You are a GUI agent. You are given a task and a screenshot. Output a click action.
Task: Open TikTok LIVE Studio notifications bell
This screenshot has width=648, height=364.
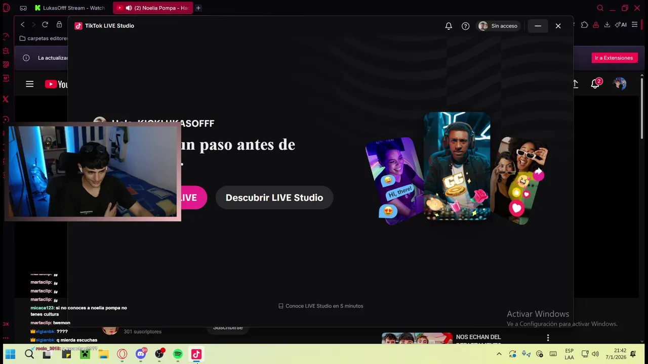click(449, 26)
